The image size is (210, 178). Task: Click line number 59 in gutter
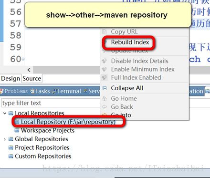(x=15, y=47)
